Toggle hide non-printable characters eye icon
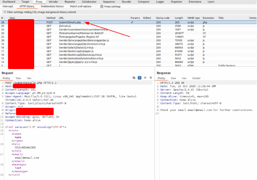This screenshot has width=257, height=180. click(134, 78)
